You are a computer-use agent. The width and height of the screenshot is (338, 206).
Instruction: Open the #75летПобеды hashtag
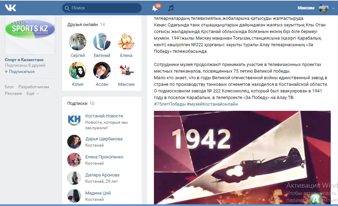[170, 104]
